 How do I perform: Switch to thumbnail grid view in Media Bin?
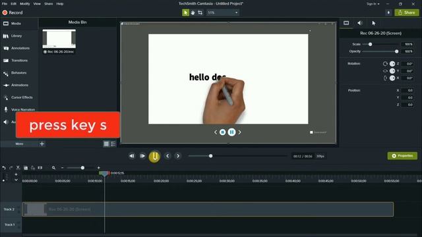(x=106, y=144)
